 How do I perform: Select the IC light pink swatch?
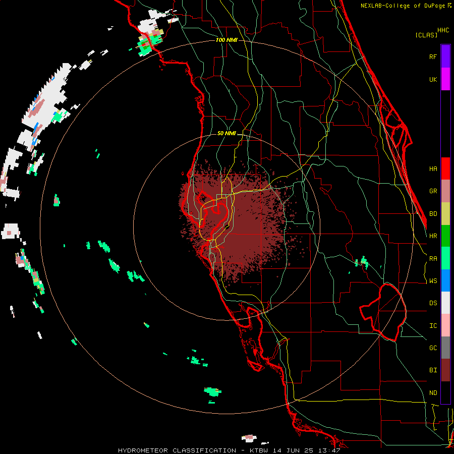tap(445, 325)
